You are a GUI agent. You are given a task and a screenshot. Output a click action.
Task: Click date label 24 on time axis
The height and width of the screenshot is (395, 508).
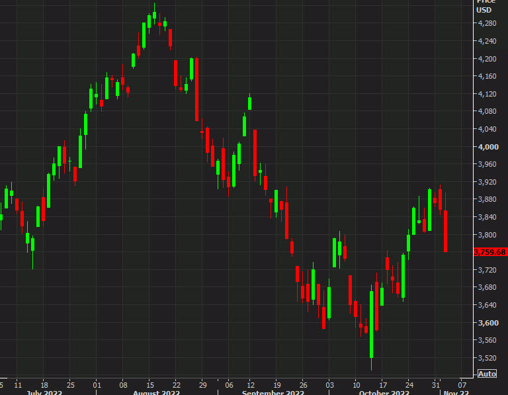(409, 385)
